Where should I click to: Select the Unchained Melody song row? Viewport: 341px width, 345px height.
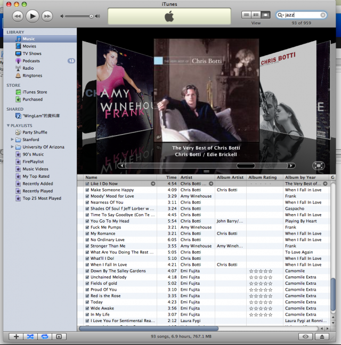click(x=204, y=277)
